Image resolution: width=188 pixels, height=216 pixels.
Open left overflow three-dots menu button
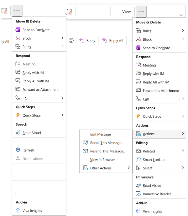click(17, 10)
